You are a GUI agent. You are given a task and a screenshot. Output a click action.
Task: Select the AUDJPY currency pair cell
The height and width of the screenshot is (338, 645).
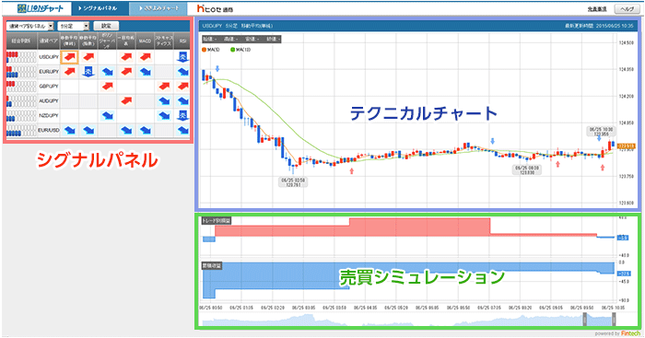tap(48, 100)
